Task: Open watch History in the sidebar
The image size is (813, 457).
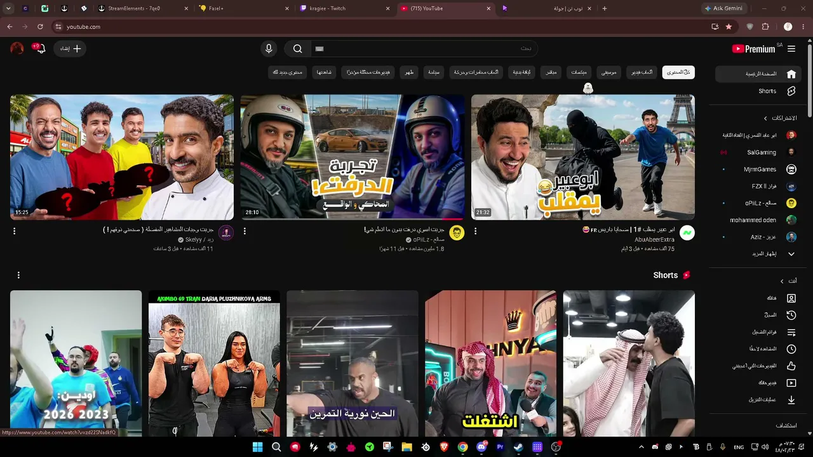Action: tap(760, 315)
